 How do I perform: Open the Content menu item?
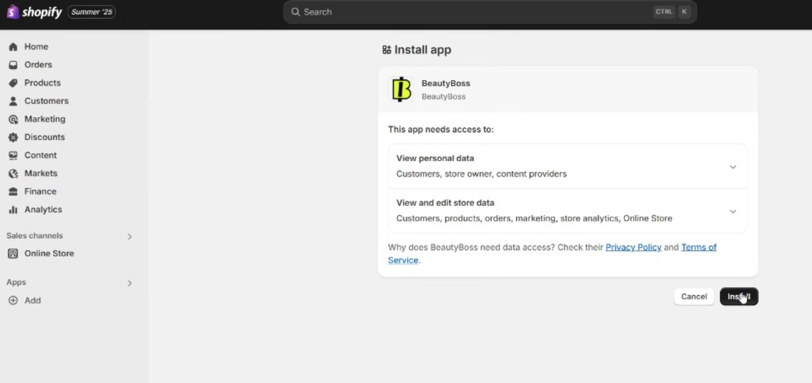pyautogui.click(x=40, y=155)
